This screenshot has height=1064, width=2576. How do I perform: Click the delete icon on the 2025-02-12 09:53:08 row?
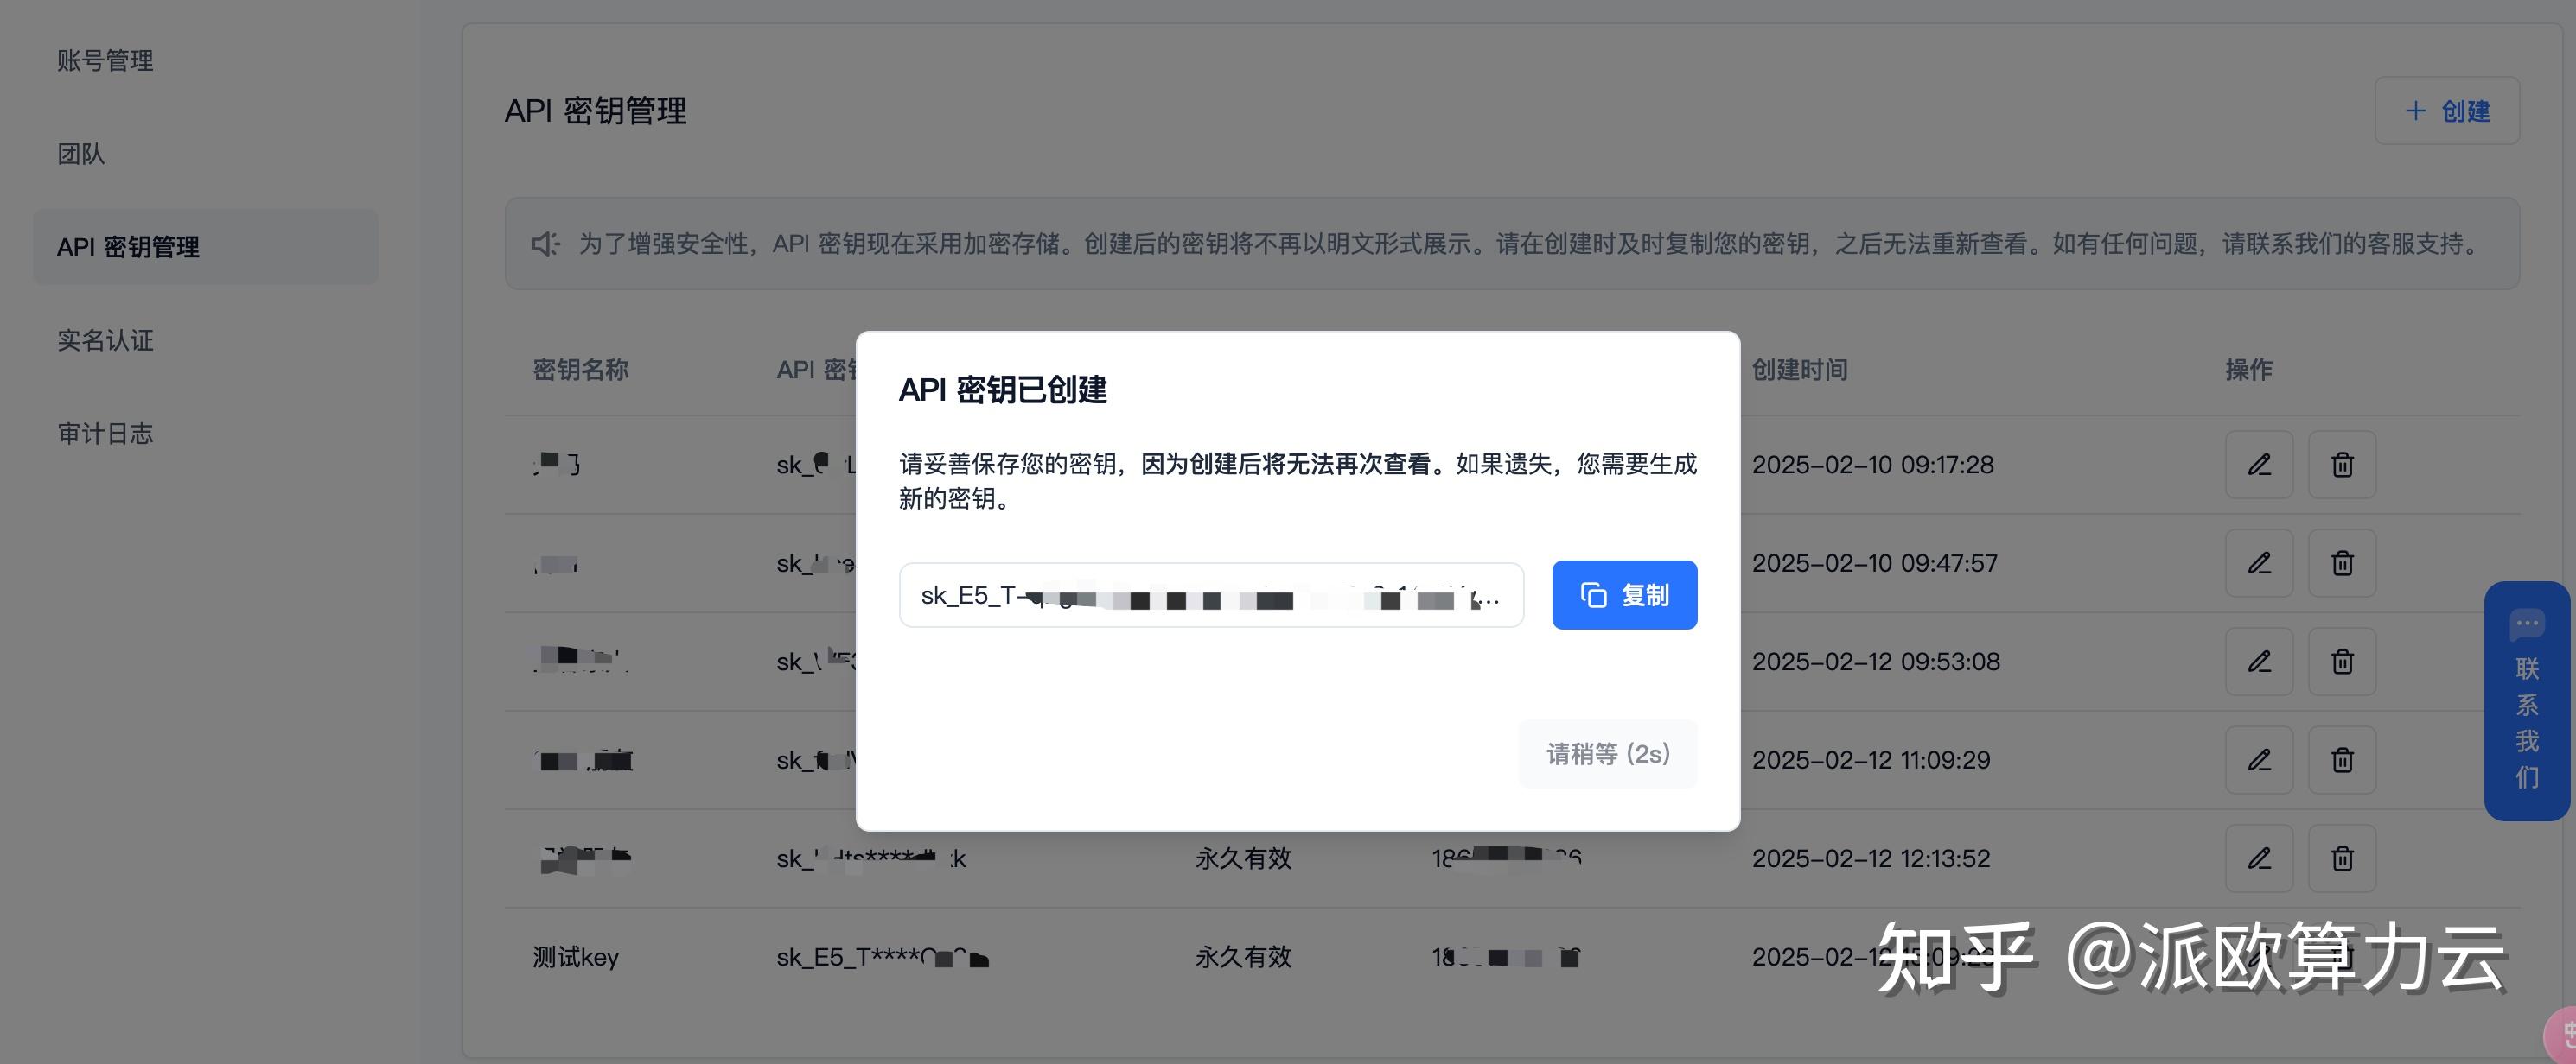pos(2342,662)
